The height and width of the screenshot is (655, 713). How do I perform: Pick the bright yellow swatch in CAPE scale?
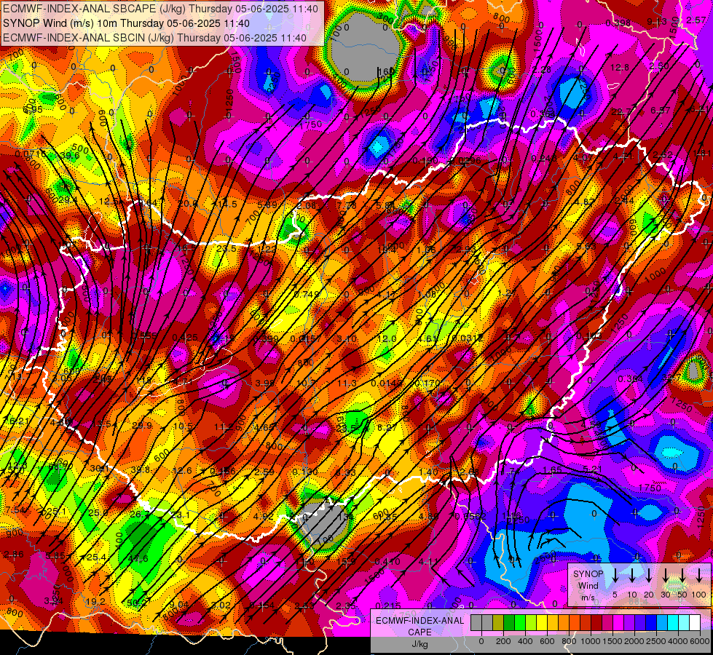(542, 622)
